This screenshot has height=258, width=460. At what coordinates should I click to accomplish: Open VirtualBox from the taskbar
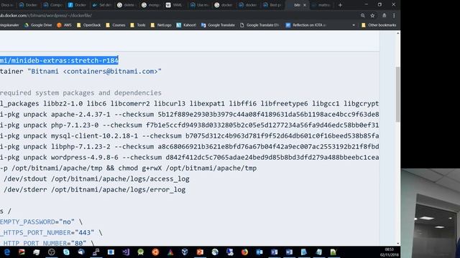[185, 252]
